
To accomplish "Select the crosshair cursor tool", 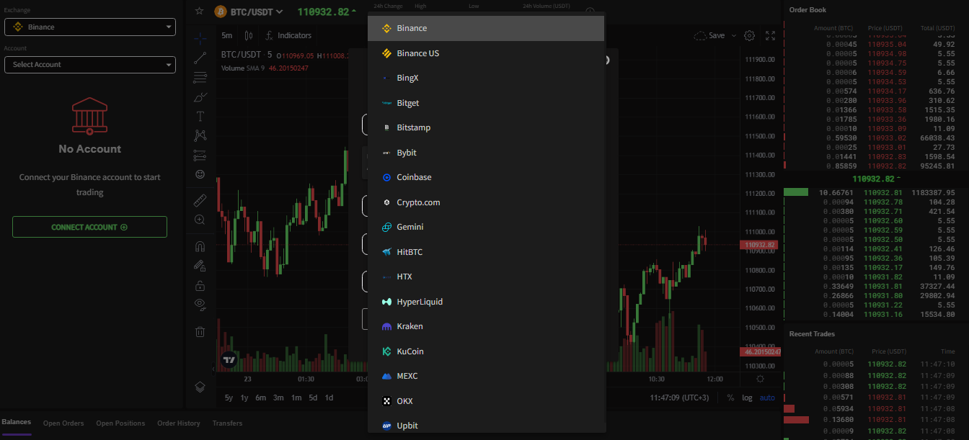I will click(200, 38).
